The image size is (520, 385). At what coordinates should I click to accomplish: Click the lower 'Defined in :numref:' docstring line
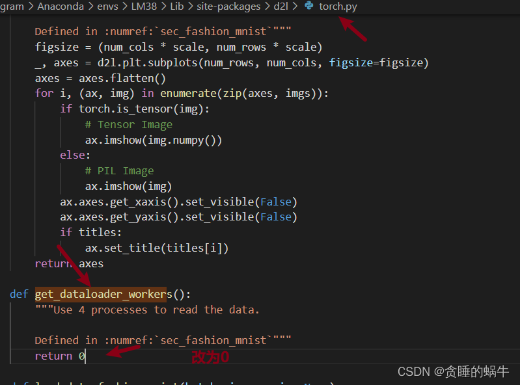[163, 340]
